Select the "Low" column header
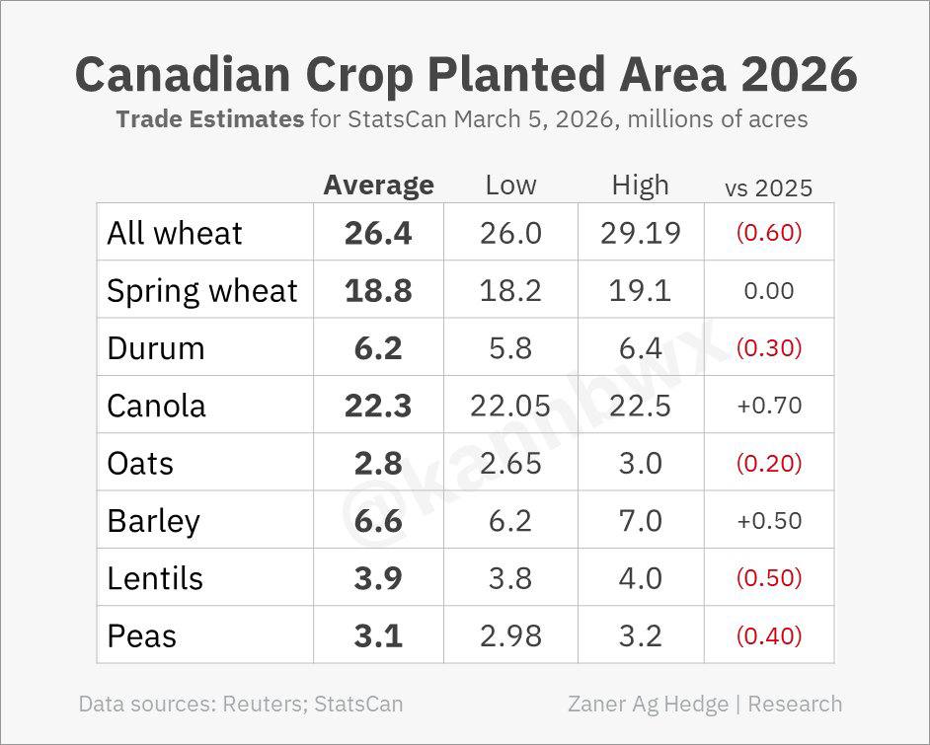This screenshot has height=745, width=930. 510,185
